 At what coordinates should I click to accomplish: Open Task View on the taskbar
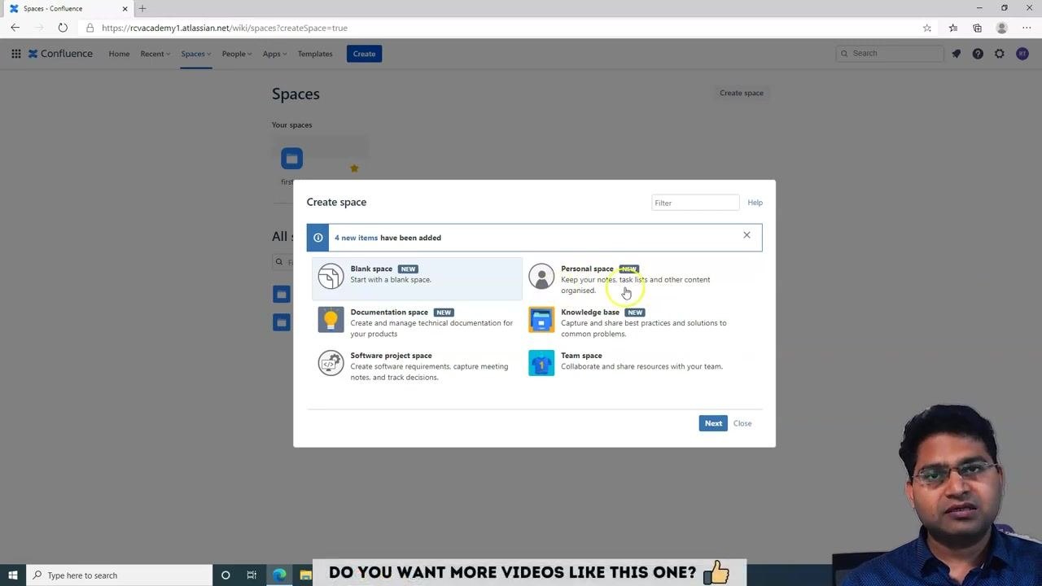pyautogui.click(x=252, y=575)
